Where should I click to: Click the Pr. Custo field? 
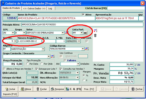[122, 65]
